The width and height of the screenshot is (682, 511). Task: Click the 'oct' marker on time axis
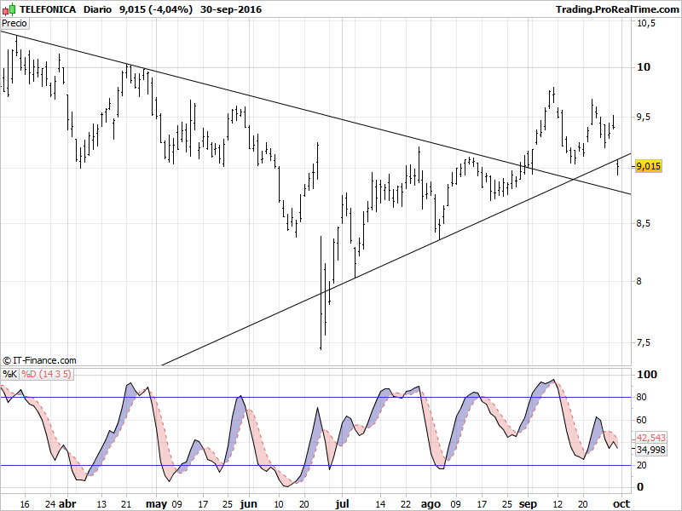pos(621,503)
